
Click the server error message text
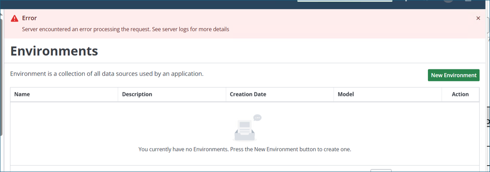point(125,29)
